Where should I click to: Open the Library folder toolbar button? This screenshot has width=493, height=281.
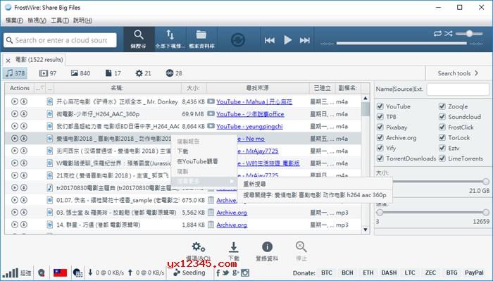(x=201, y=39)
